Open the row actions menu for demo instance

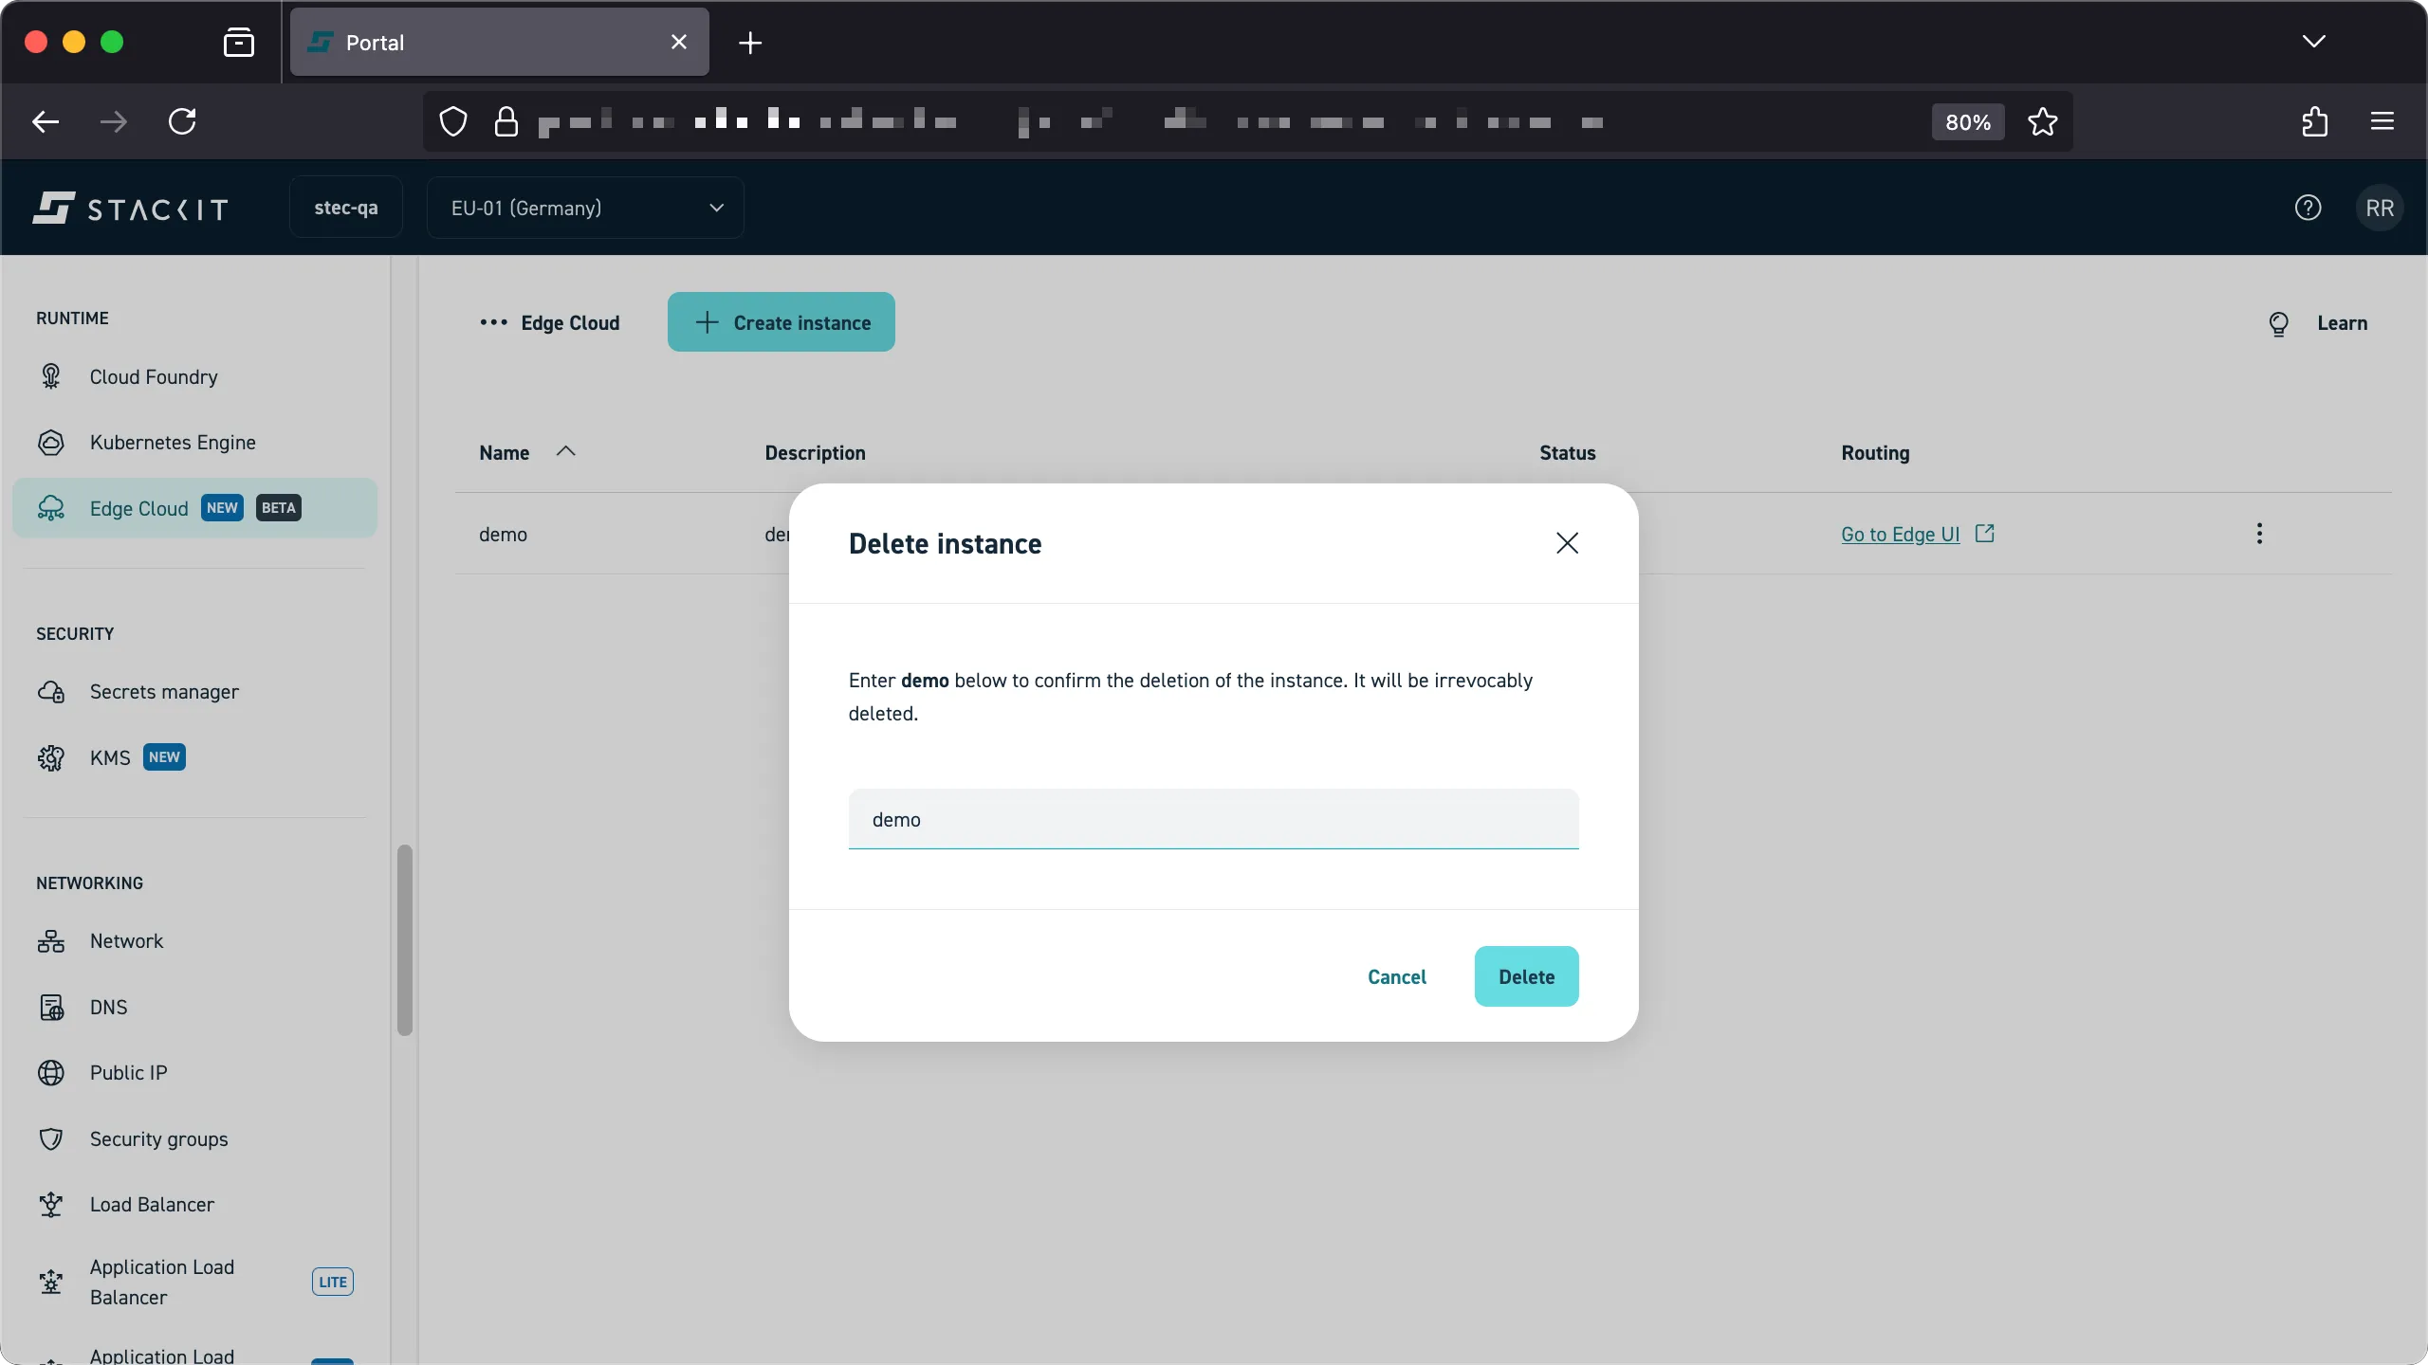tap(2259, 534)
